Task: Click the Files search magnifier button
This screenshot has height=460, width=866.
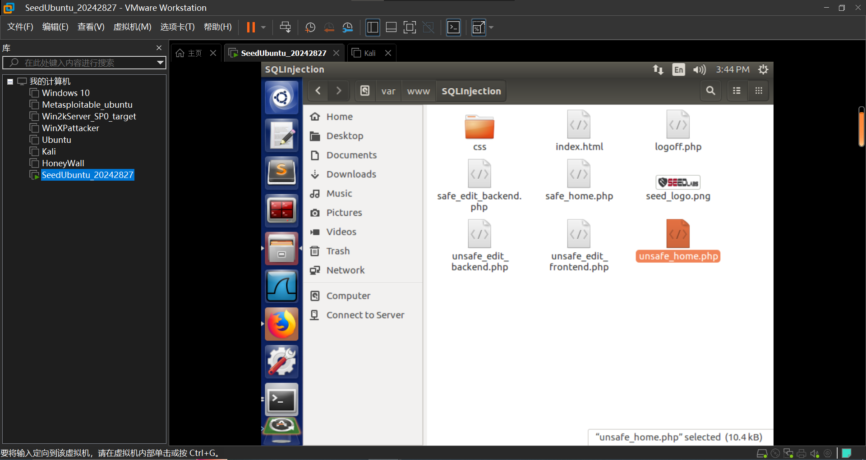Action: pos(710,91)
